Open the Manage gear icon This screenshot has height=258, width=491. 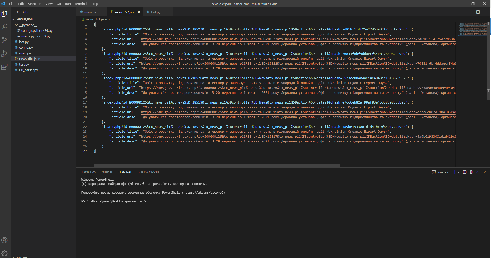pyautogui.click(x=4, y=253)
